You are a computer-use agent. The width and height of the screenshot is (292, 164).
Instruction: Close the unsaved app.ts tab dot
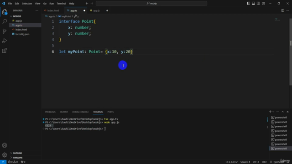[84, 10]
